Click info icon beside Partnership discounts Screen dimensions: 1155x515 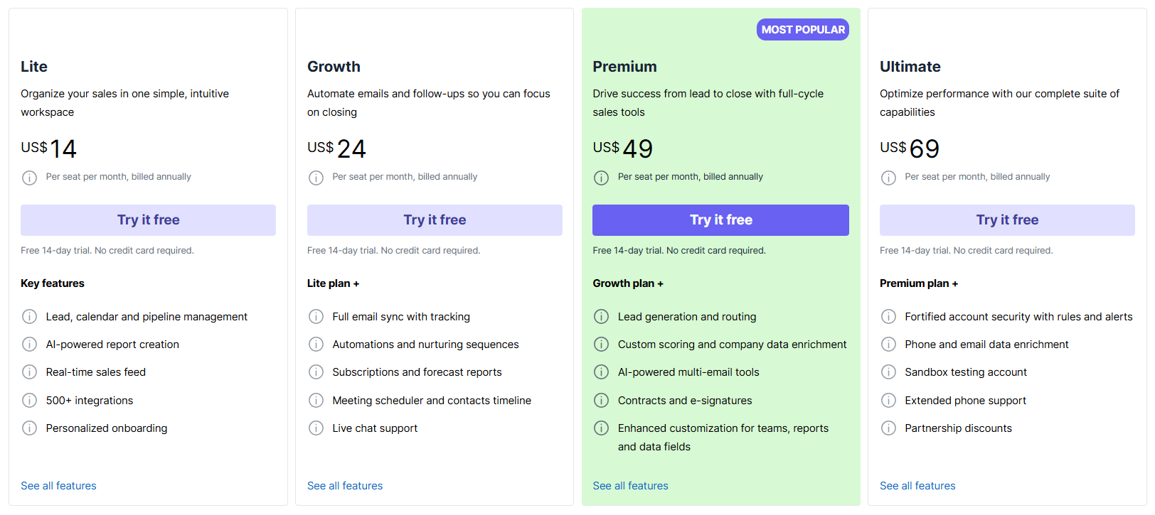[888, 428]
